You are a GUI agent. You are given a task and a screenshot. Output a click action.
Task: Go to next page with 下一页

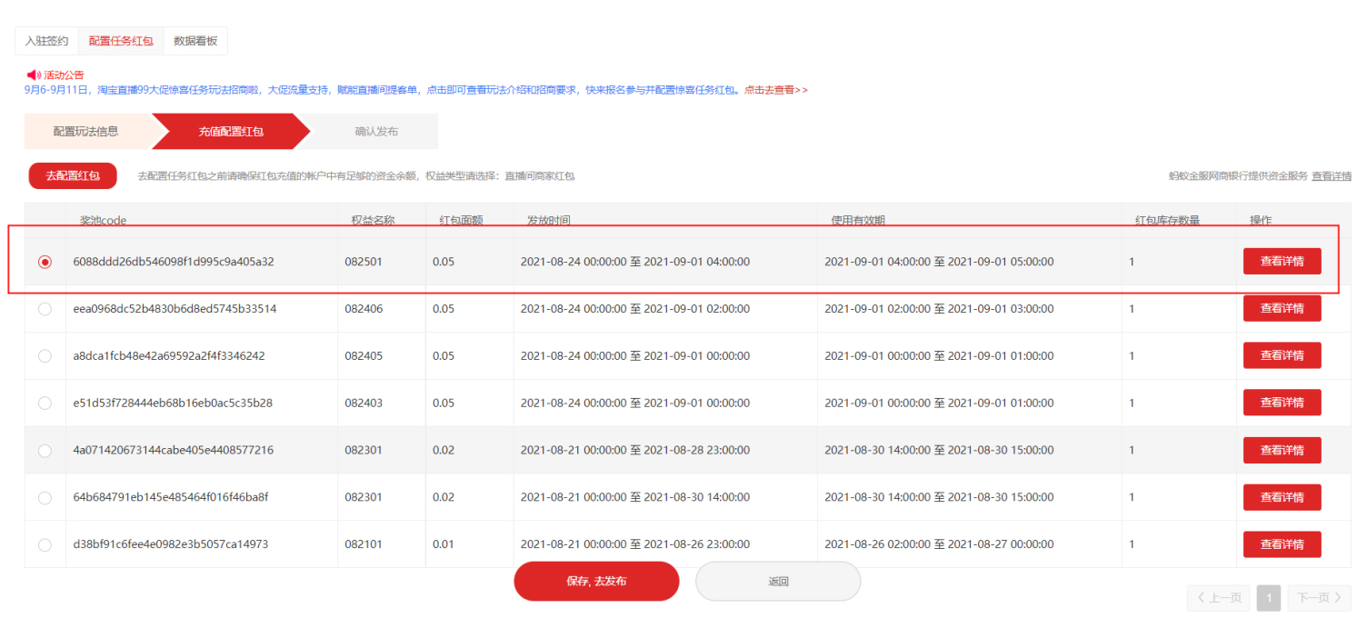click(1319, 597)
